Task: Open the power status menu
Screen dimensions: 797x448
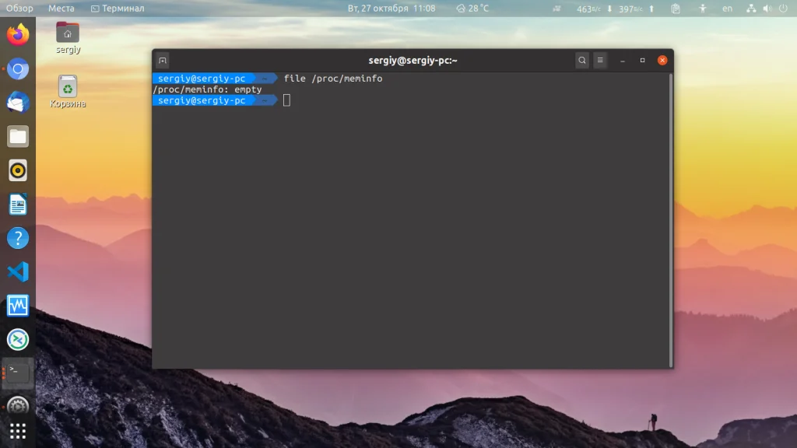Action: [783, 9]
